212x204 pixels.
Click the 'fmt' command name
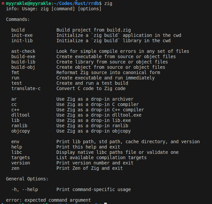click(15, 72)
